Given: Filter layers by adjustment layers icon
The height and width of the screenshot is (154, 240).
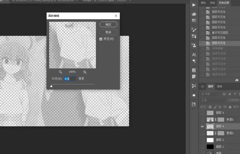Looking at the screenshot, I should 229,94.
